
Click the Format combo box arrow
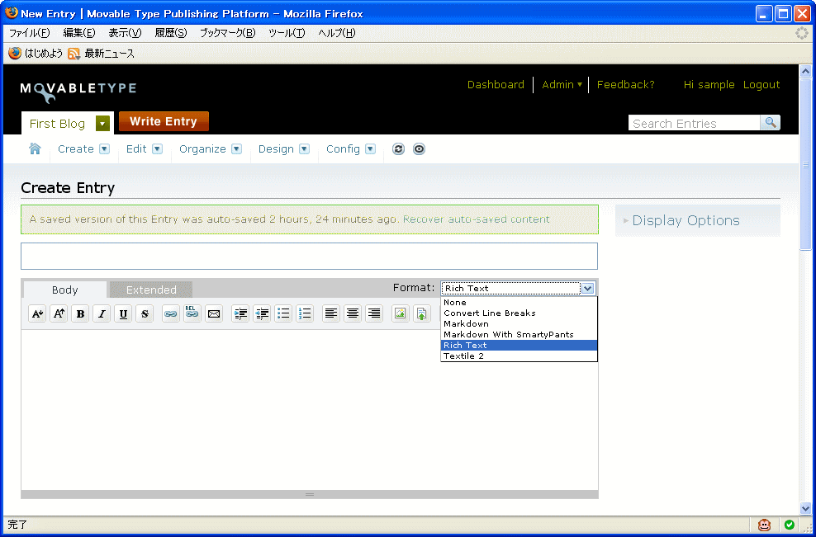click(587, 288)
